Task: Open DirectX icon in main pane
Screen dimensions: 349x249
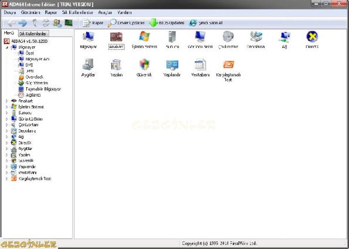Action: (312, 40)
